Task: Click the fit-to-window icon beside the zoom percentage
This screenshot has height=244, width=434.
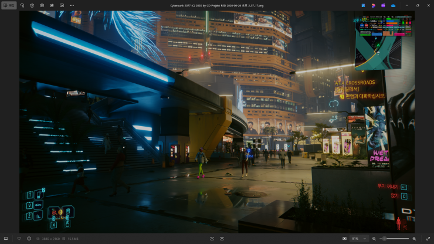Action: coord(344,239)
